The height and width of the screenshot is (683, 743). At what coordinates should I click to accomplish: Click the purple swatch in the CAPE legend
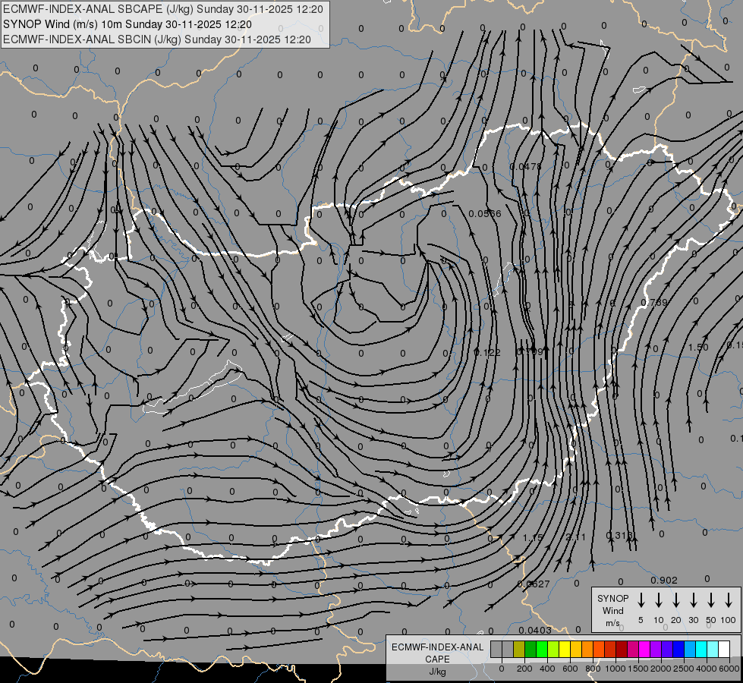click(x=655, y=649)
